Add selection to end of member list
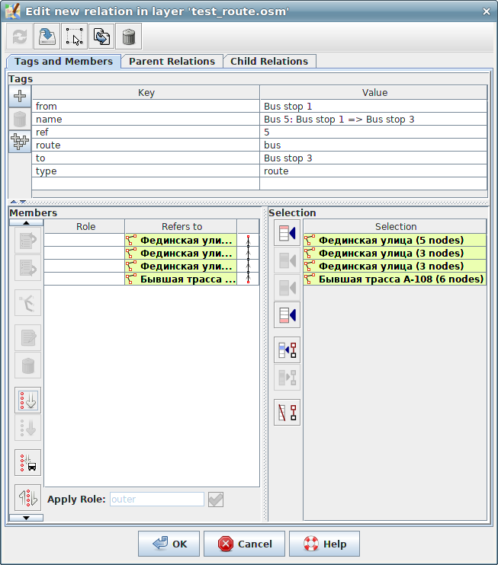498x565 pixels. pos(287,314)
